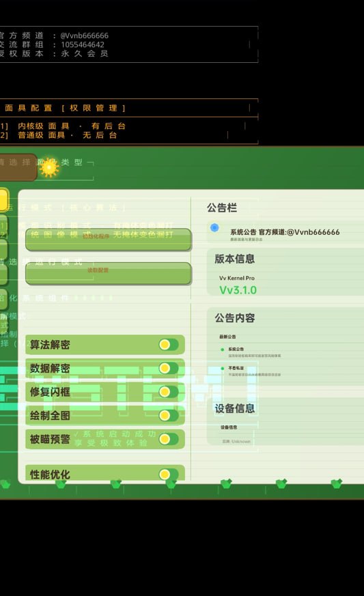Select terminal option 内核级面具 · 有后台
Screen dimensions: 364x596
(x=72, y=126)
